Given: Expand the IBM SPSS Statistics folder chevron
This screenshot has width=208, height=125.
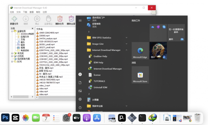Looking at the screenshot, I should coord(126,38).
